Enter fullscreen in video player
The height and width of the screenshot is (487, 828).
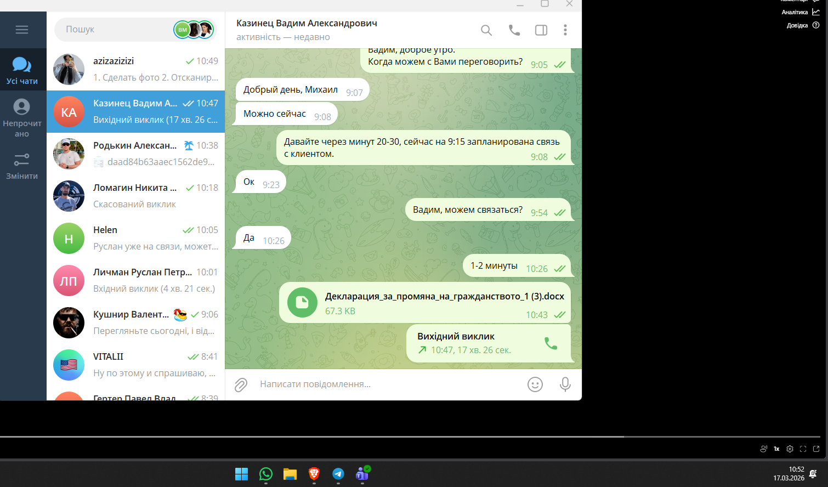pos(803,449)
